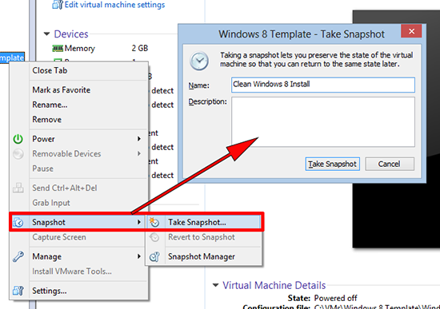Click the clock icon in Take Snapshot dialog
440x309 pixels.
point(199,61)
